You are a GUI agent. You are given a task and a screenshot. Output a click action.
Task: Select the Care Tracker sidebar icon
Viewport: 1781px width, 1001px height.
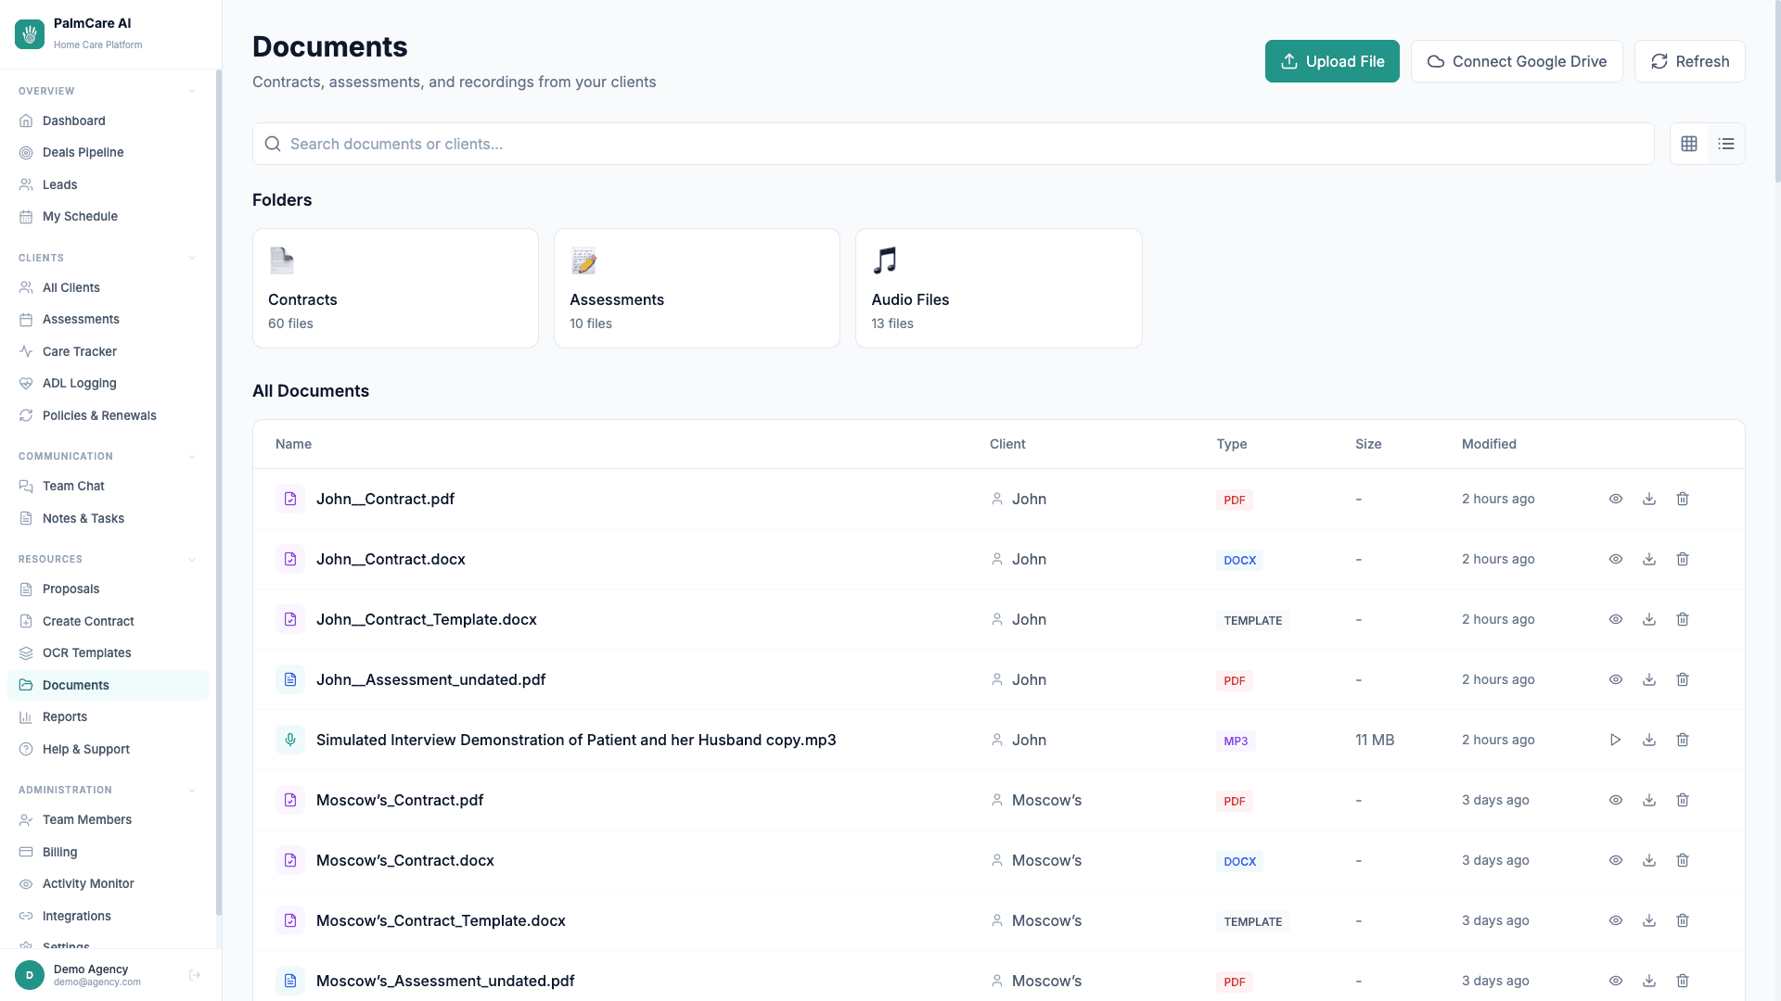(26, 351)
